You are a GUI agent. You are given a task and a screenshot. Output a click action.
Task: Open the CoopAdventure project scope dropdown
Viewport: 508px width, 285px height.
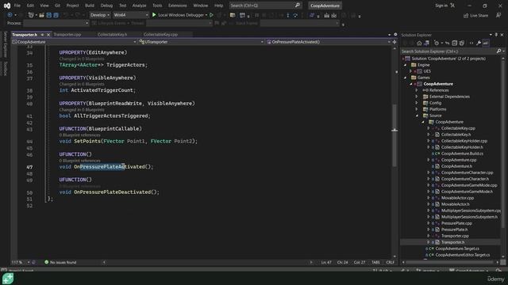pos(74,42)
